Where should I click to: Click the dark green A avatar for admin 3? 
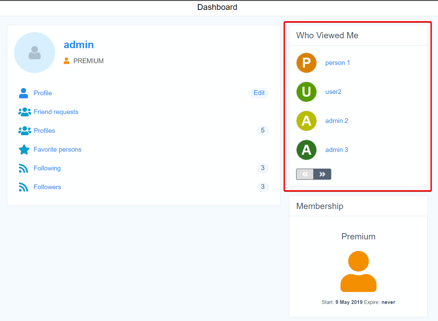coord(306,150)
